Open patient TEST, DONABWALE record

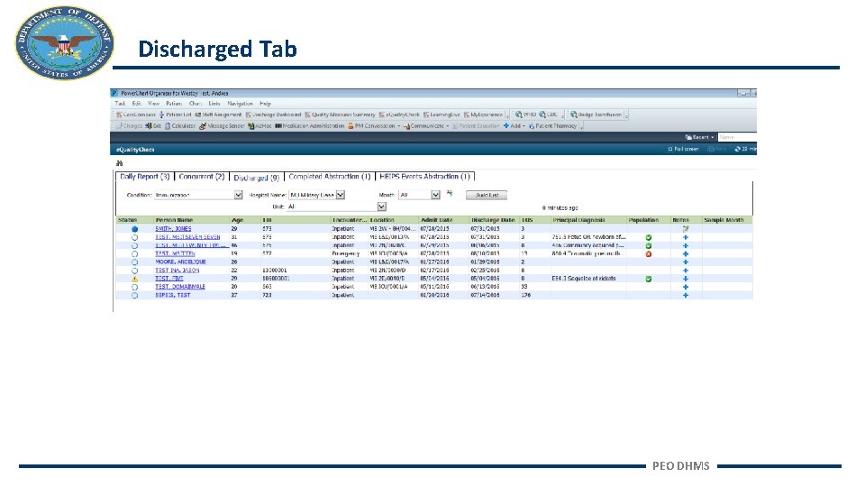[180, 287]
